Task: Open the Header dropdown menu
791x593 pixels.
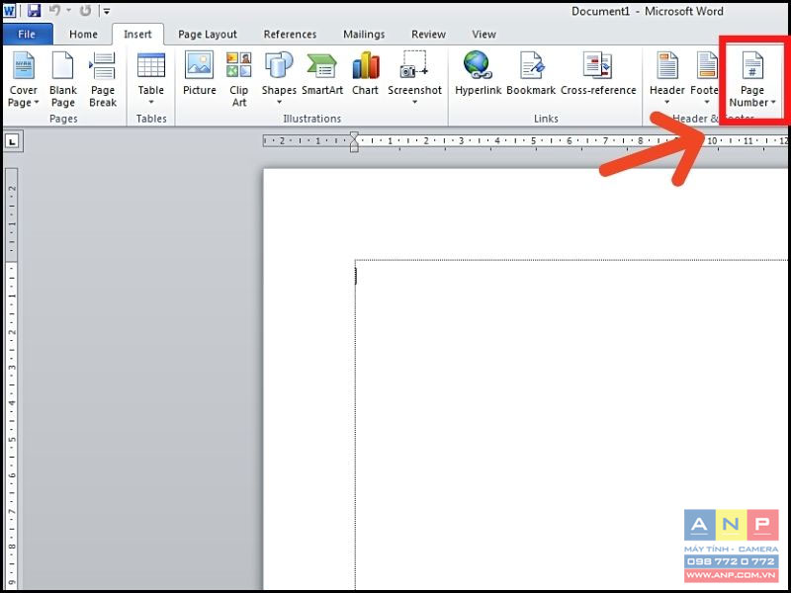Action: pyautogui.click(x=666, y=78)
